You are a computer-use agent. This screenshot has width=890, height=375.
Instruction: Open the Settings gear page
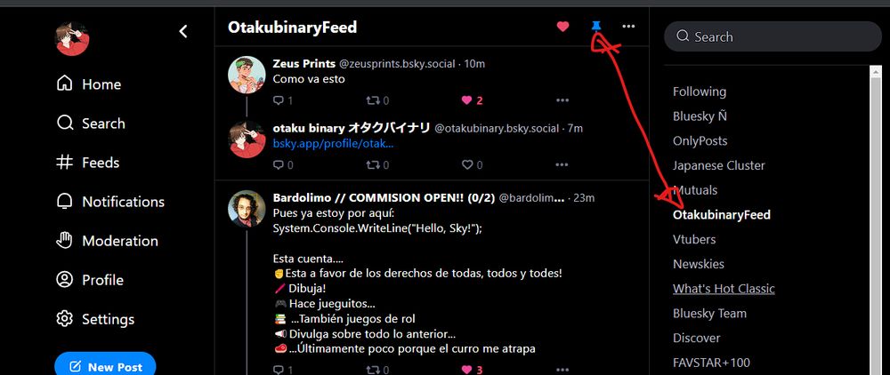click(95, 319)
